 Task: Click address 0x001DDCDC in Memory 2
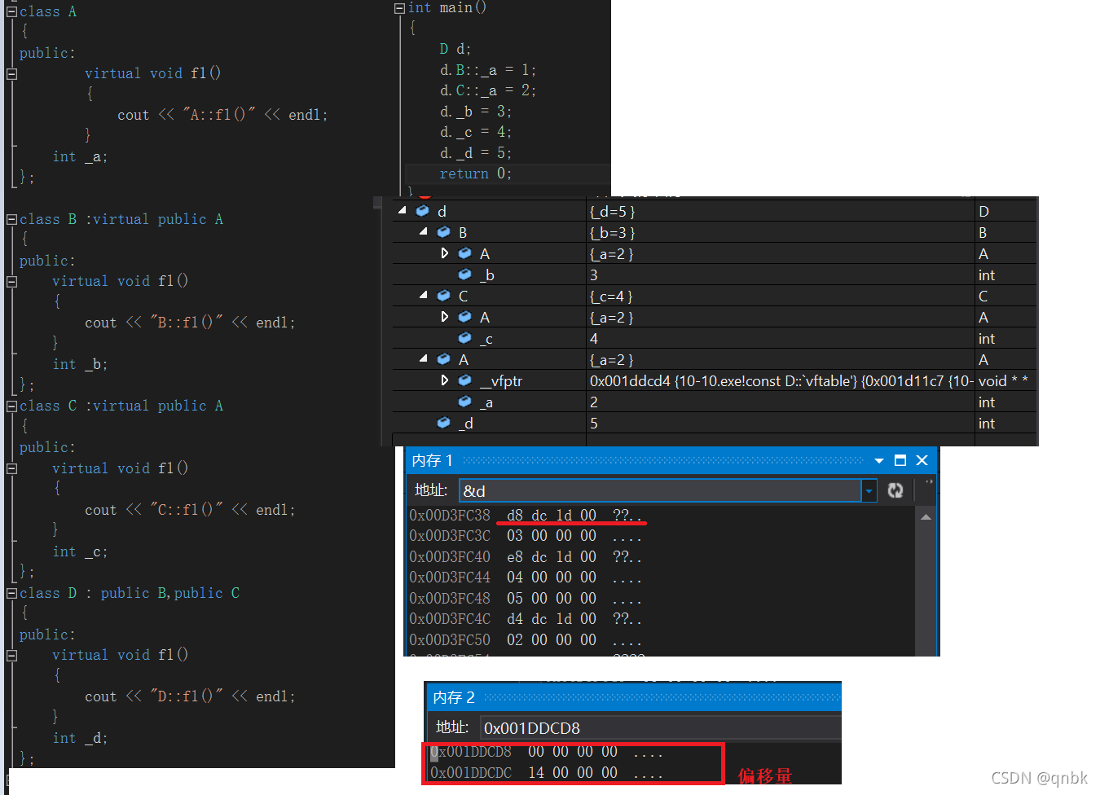[471, 772]
